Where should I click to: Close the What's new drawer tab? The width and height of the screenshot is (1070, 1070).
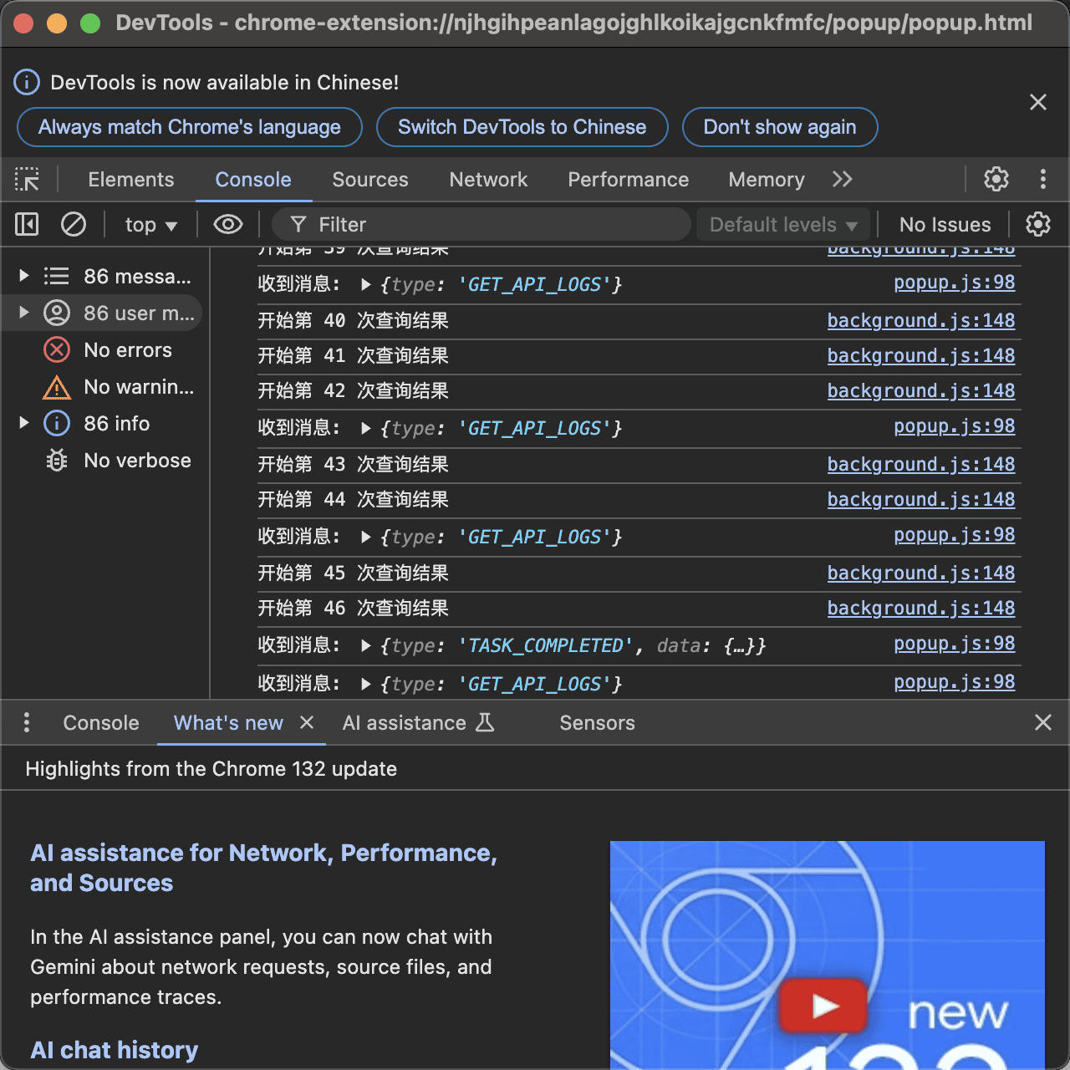(x=307, y=722)
